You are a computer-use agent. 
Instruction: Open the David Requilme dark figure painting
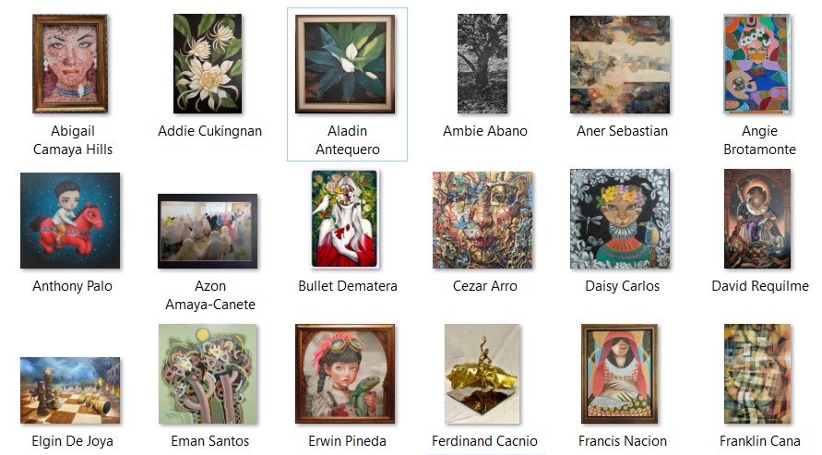tap(757, 219)
